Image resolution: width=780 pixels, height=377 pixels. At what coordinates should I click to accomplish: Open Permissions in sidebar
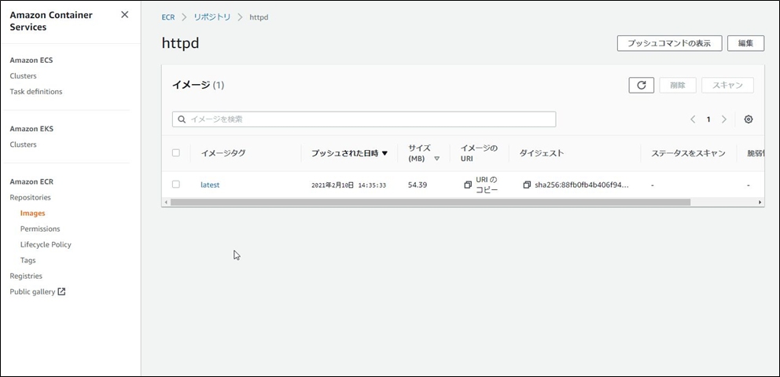40,229
